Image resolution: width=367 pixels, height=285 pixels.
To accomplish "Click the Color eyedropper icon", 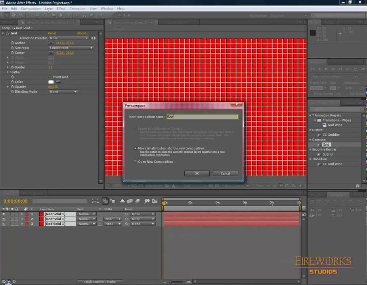I will point(58,82).
